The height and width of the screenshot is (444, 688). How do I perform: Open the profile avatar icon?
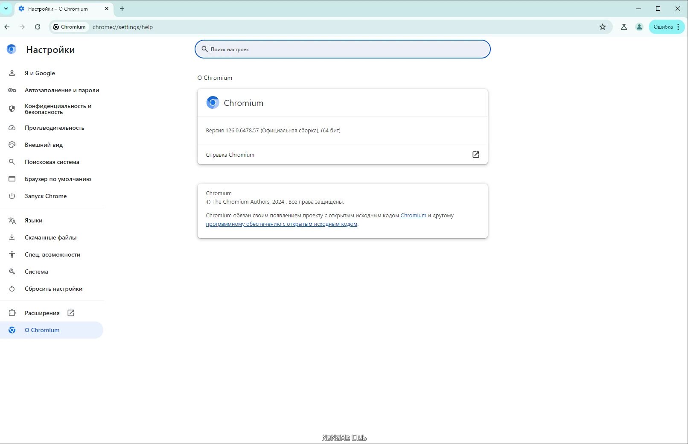639,27
